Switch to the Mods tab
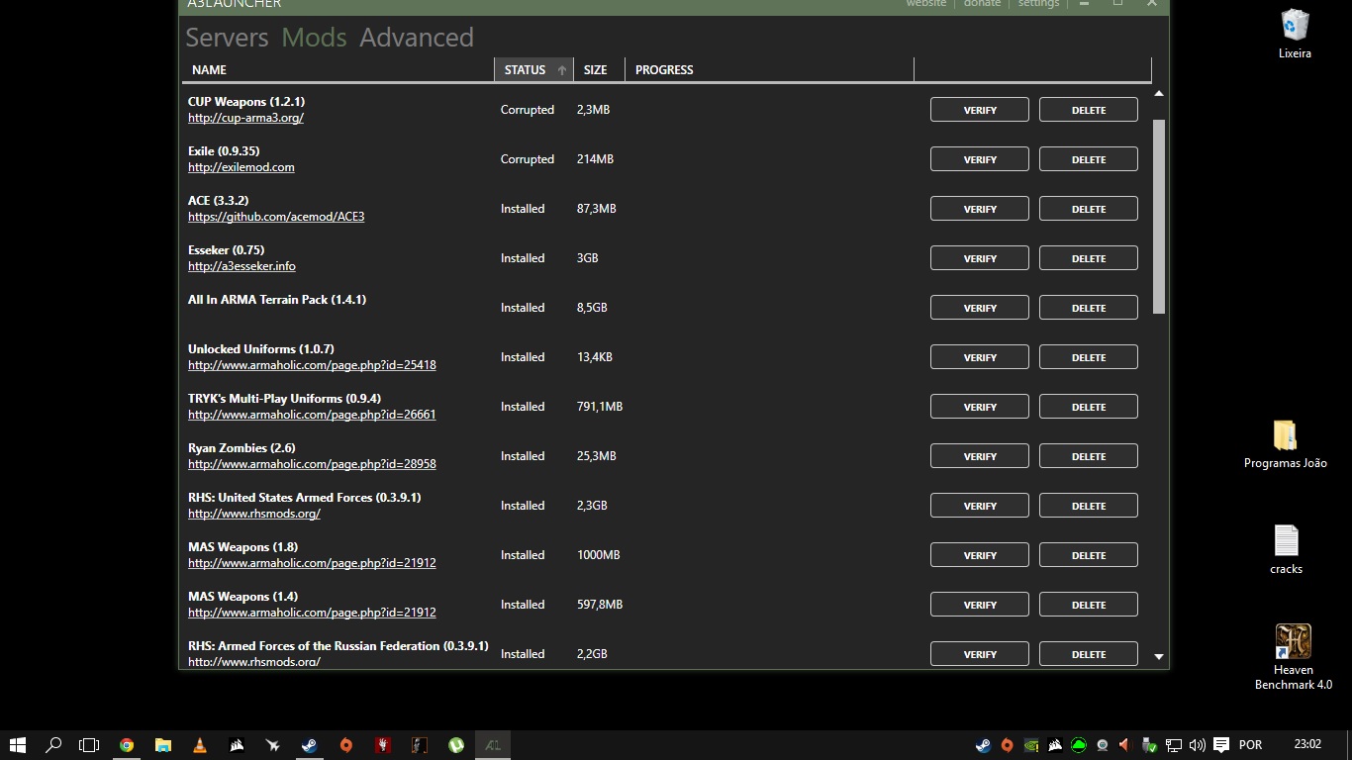The width and height of the screenshot is (1352, 760). pyautogui.click(x=314, y=38)
